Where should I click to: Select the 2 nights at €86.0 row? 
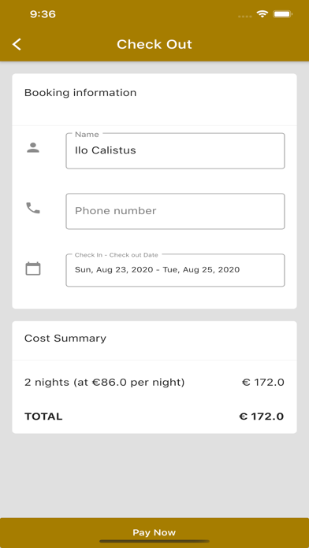pos(154,383)
